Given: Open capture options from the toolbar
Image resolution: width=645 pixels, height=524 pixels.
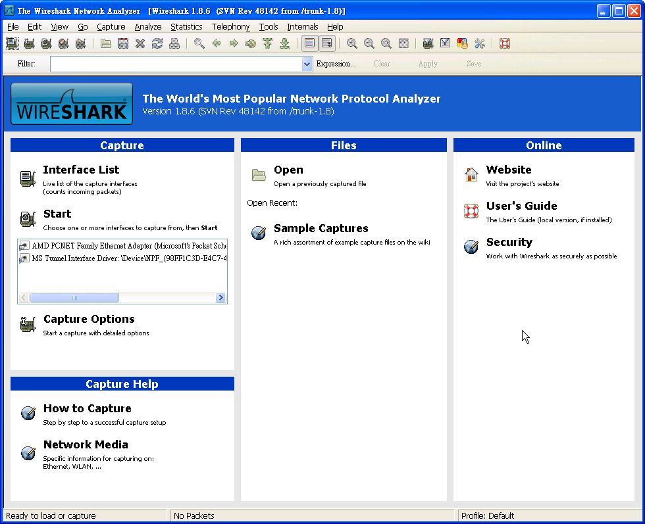Looking at the screenshot, I should pyautogui.click(x=29, y=43).
